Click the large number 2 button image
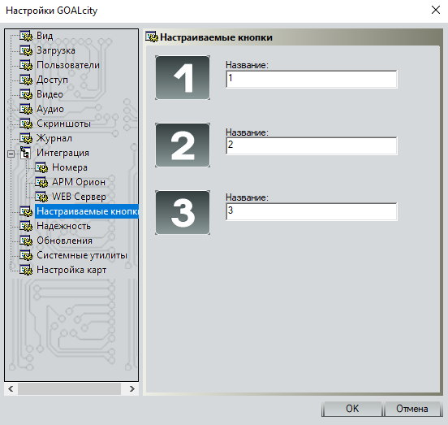Viewport: 448px width, 425px height. pyautogui.click(x=183, y=145)
